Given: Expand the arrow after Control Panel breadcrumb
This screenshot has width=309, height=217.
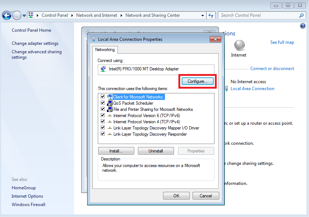Looking at the screenshot, I should click(x=72, y=15).
